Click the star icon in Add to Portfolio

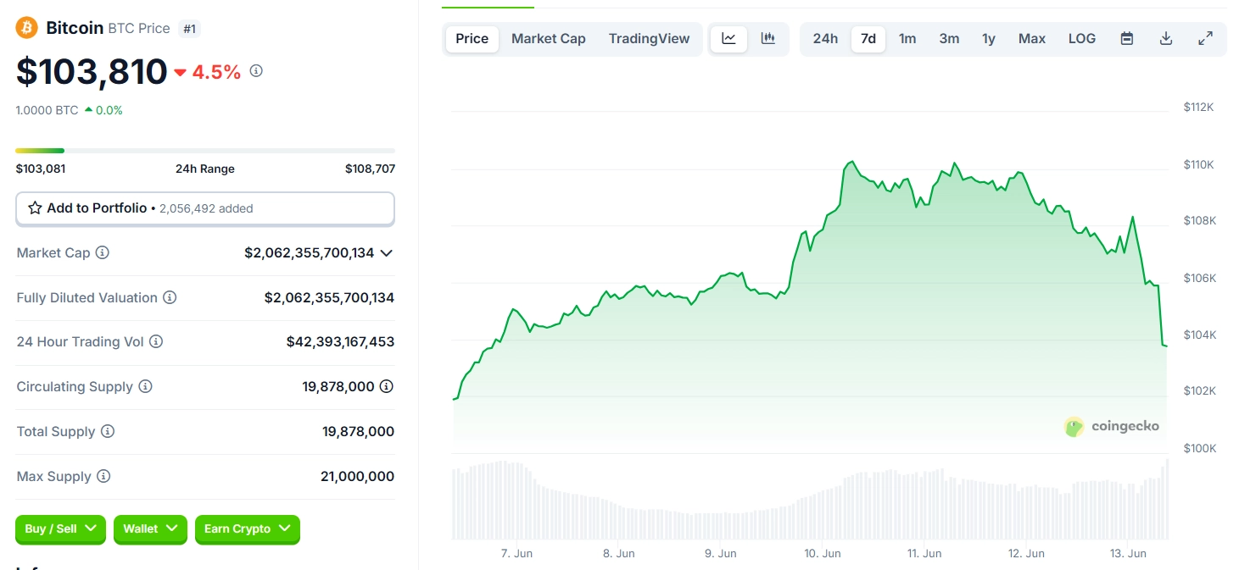(x=35, y=208)
